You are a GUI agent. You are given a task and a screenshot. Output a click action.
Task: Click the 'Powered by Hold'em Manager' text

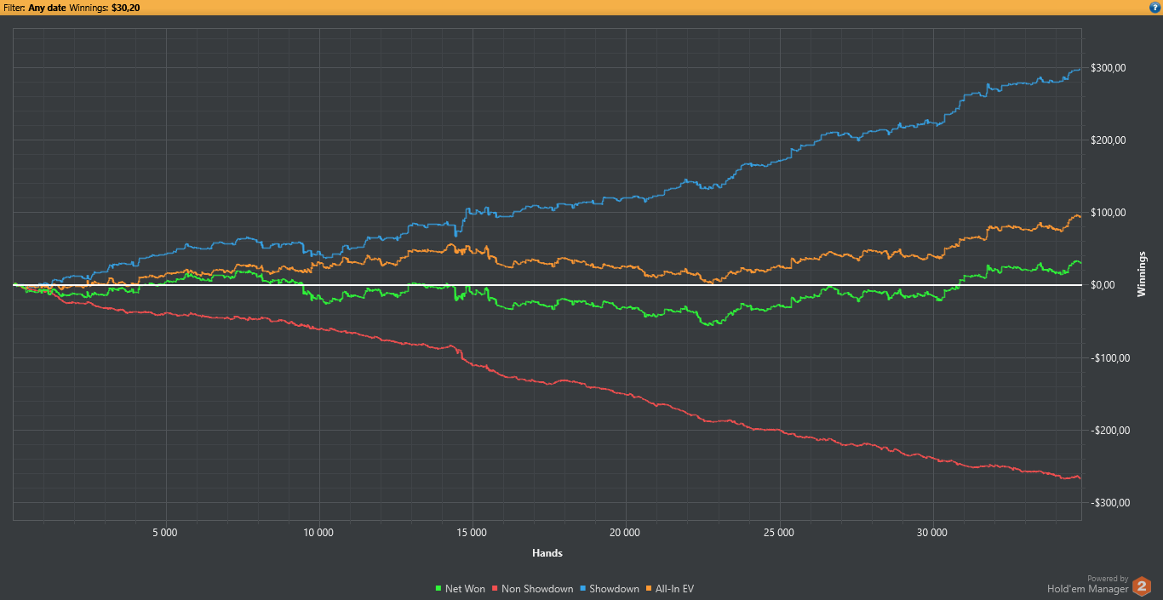pyautogui.click(x=1088, y=584)
